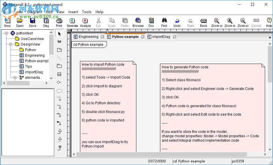Image resolution: width=273 pixels, height=165 pixels.
Task: Select the dashed realization triangle tool
Action: pyautogui.click(x=59, y=139)
